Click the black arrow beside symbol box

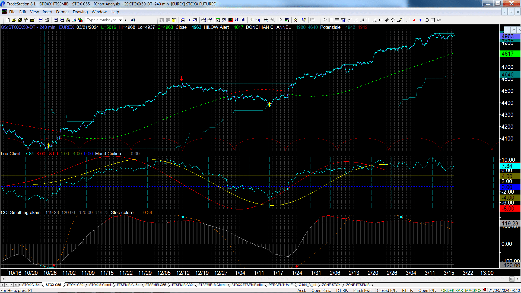pos(125,20)
